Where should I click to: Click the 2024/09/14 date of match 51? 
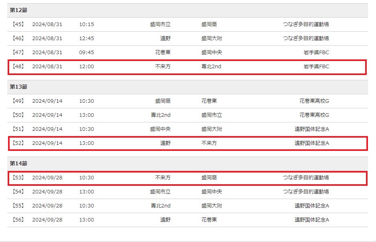pyautogui.click(x=47, y=129)
